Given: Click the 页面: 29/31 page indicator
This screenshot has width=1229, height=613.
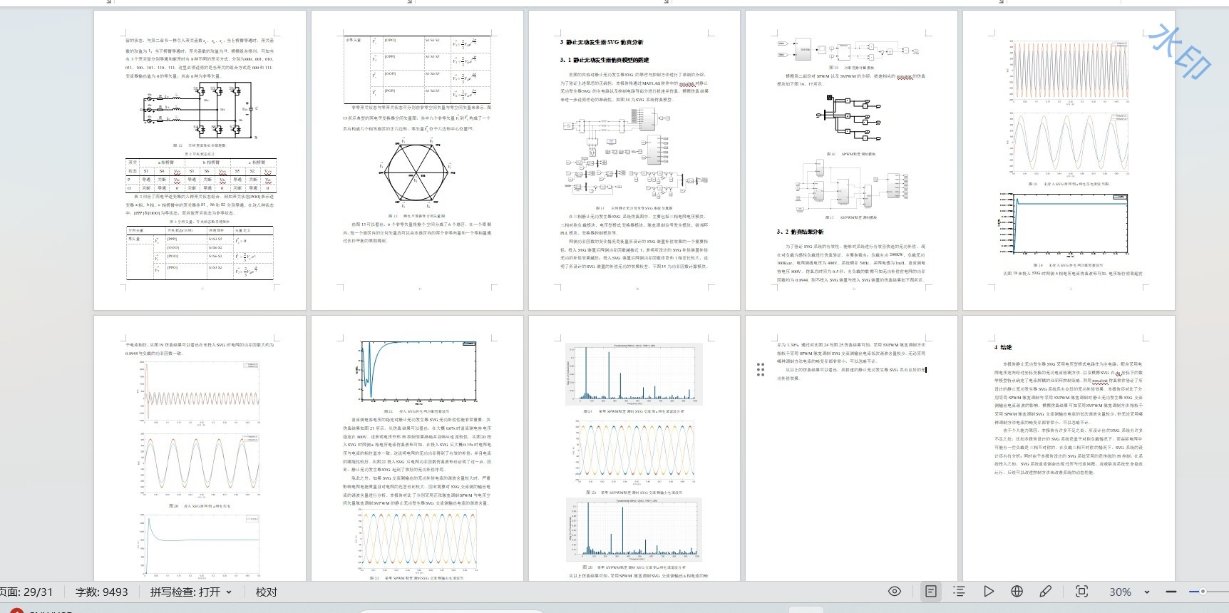Looking at the screenshot, I should tap(27, 592).
